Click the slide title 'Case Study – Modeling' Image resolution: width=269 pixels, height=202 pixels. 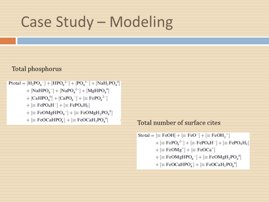97,22
